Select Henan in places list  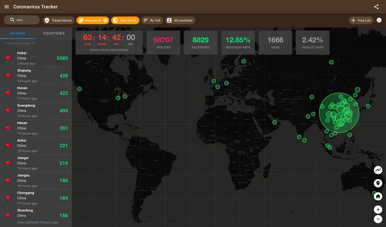point(36,128)
